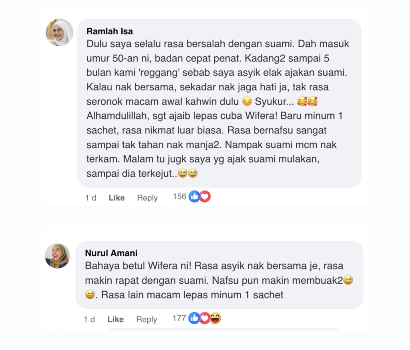Open Ramlah Isa's profile name link

pyautogui.click(x=110, y=31)
